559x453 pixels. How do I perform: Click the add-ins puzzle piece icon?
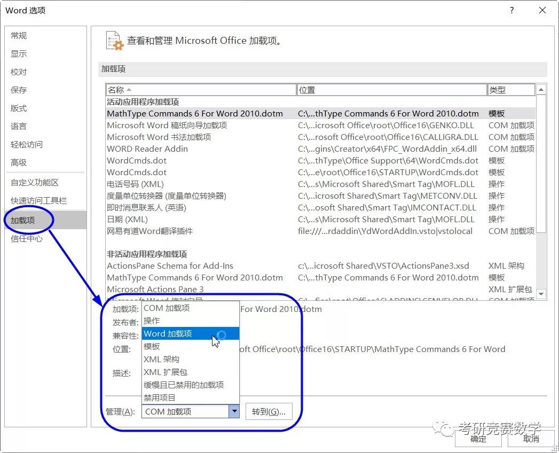point(113,40)
